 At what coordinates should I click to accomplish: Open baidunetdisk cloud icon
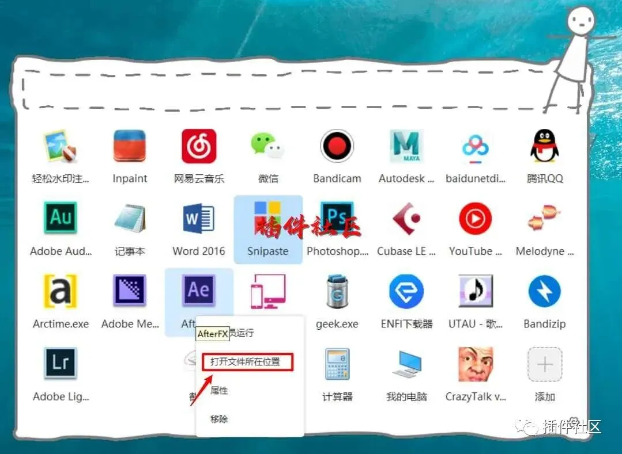coord(475,148)
